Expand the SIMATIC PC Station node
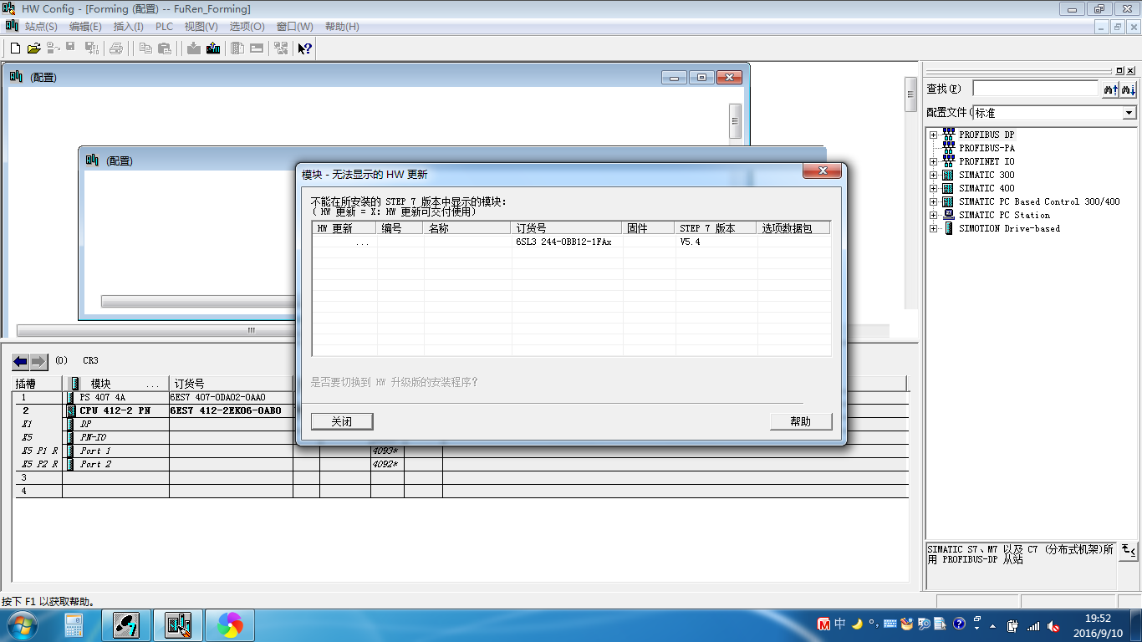The image size is (1142, 642). [933, 215]
